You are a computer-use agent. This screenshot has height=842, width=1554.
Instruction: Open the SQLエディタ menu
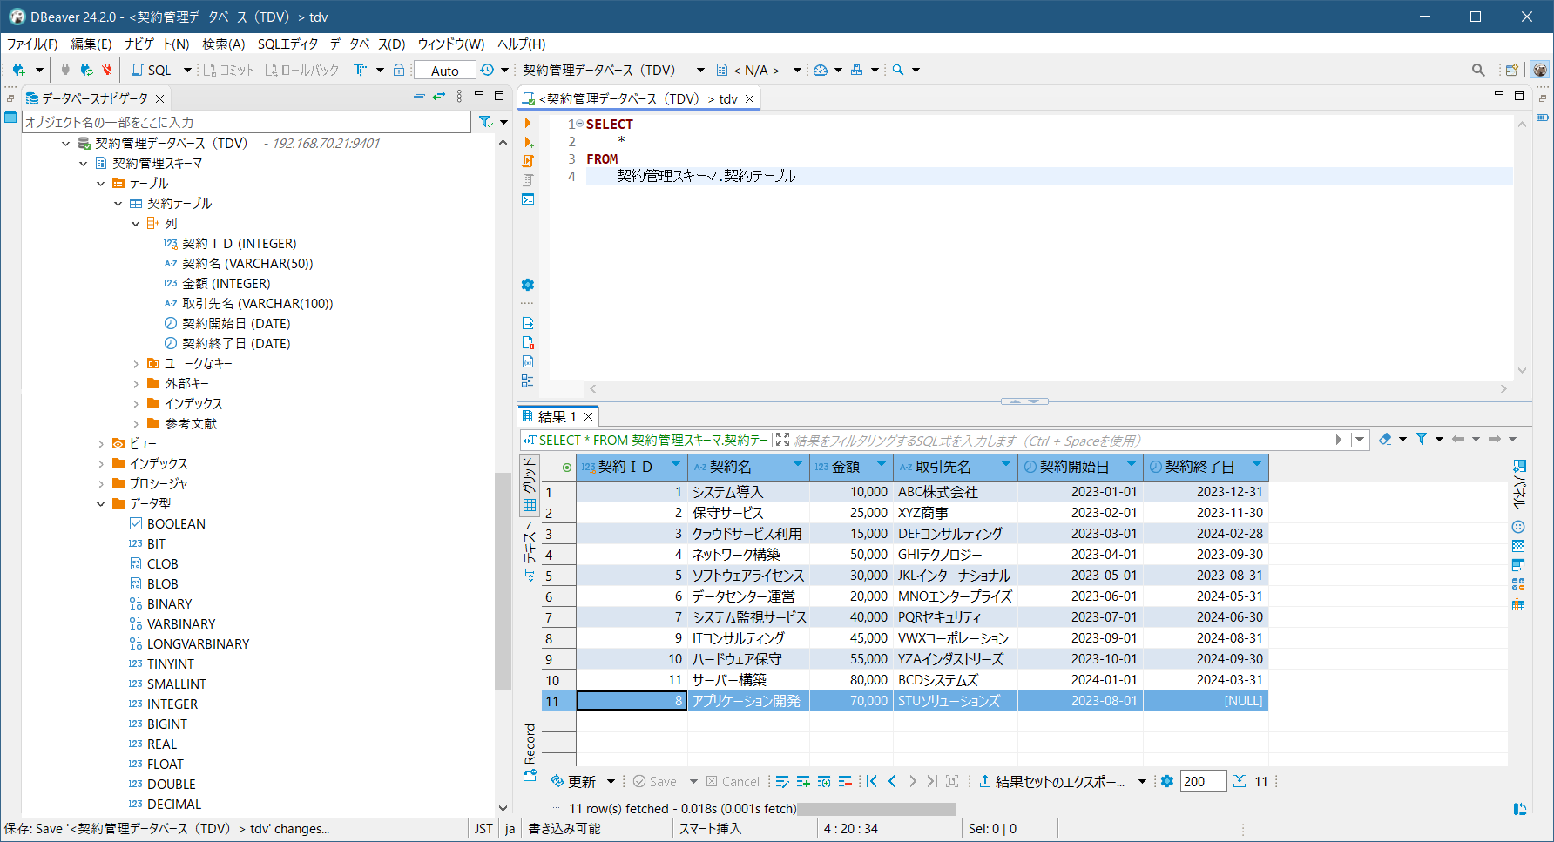(287, 44)
